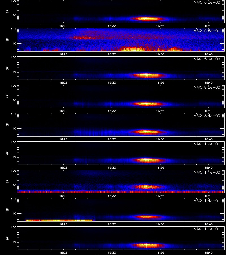
Task: Click the bright peak in the 1F spectrogram
Action: (x=147, y=18)
